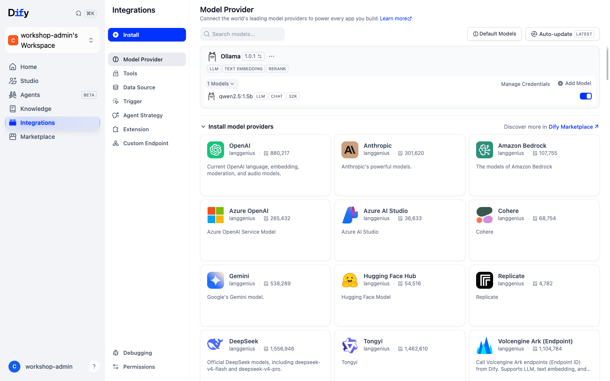Click the Replicate provider icon
The height and width of the screenshot is (381, 610).
pyautogui.click(x=485, y=280)
